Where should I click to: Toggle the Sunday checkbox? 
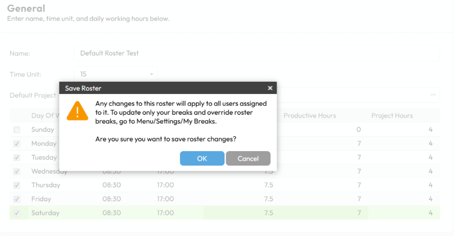click(17, 130)
